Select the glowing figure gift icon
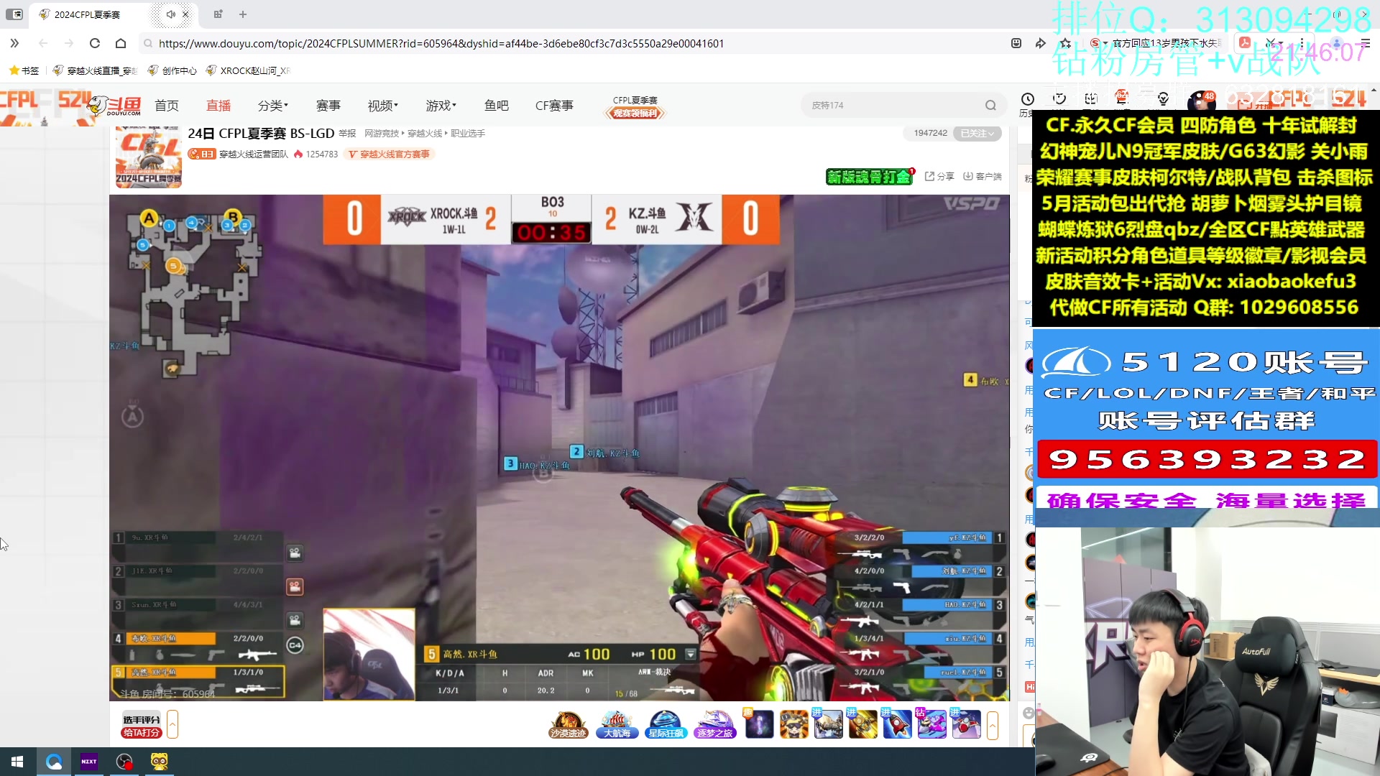This screenshot has height=776, width=1380. 759,724
